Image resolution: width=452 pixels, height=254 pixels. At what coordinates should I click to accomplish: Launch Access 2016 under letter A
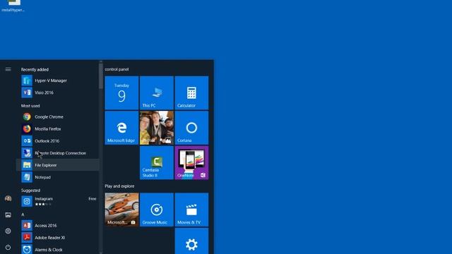point(58,226)
